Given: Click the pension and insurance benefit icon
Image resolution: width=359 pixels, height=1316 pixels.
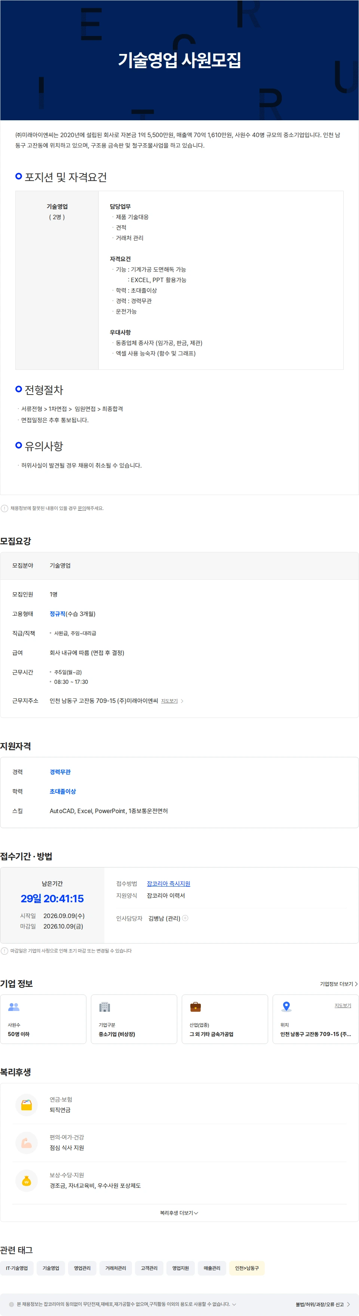Looking at the screenshot, I should pyautogui.click(x=27, y=1105).
